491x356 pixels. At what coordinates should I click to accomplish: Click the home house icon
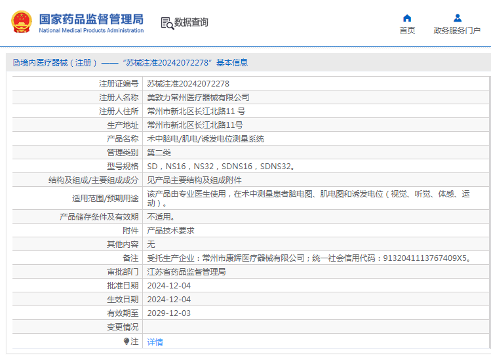click(x=407, y=18)
